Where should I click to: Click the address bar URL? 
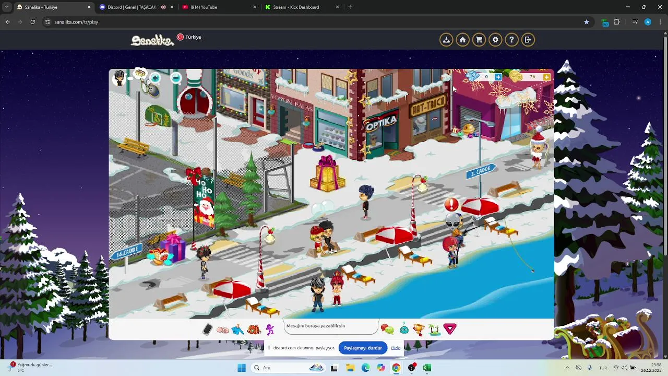(x=76, y=22)
